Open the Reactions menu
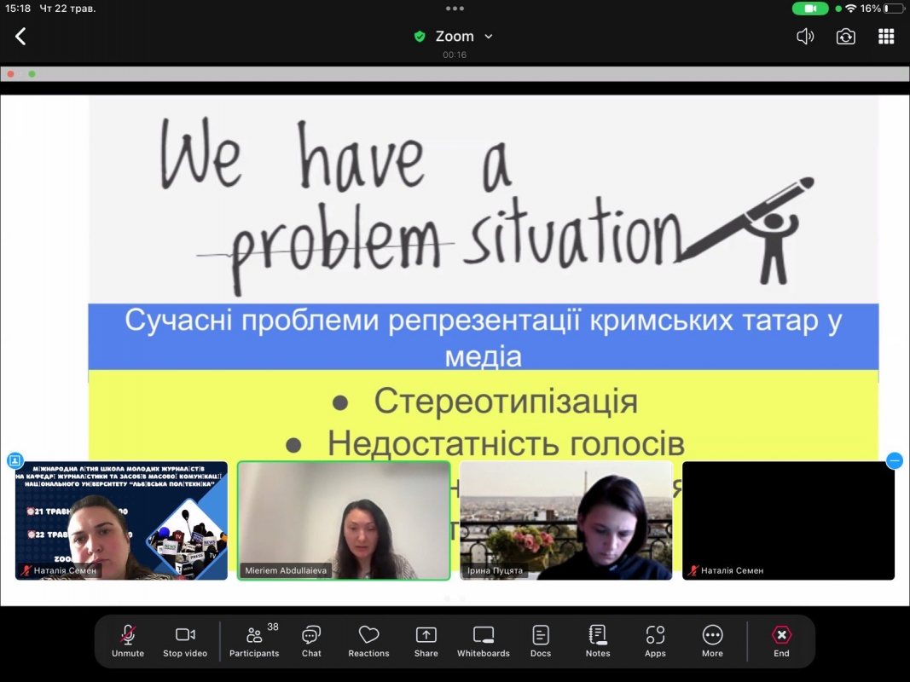The width and height of the screenshot is (910, 682). point(368,640)
